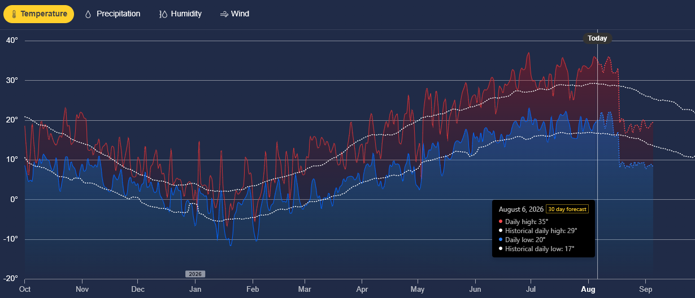The width and height of the screenshot is (695, 298).
Task: Click the -20° y-axis label
Action: pyautogui.click(x=11, y=278)
